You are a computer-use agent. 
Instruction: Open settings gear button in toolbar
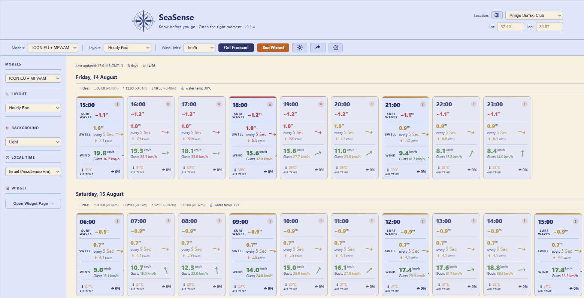coord(336,48)
